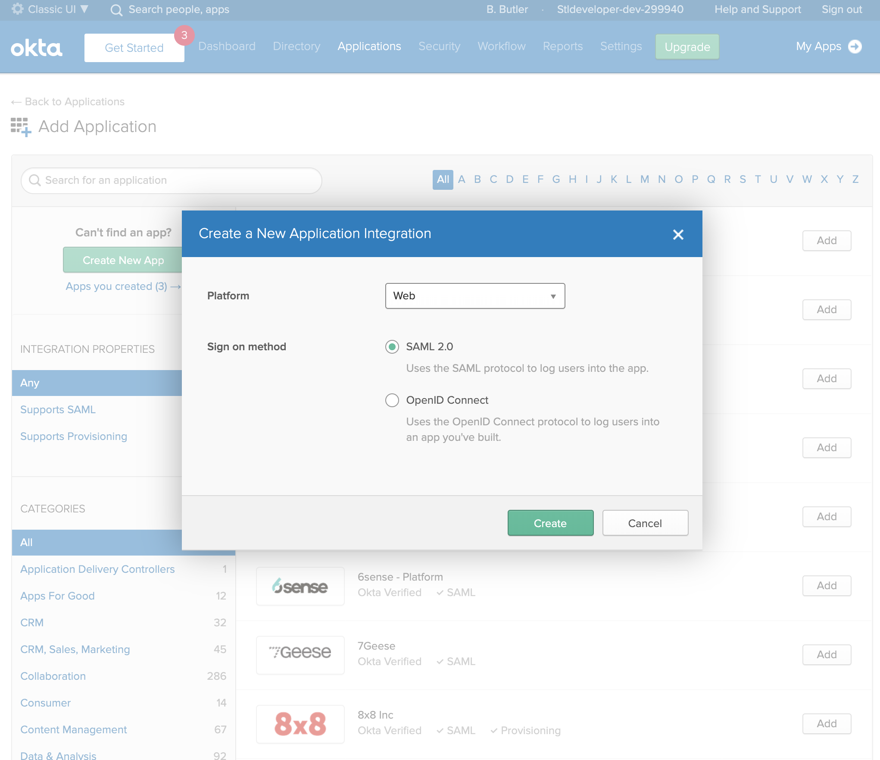Click the 6sense - Platform app name
Viewport: 880px width, 760px height.
(400, 577)
